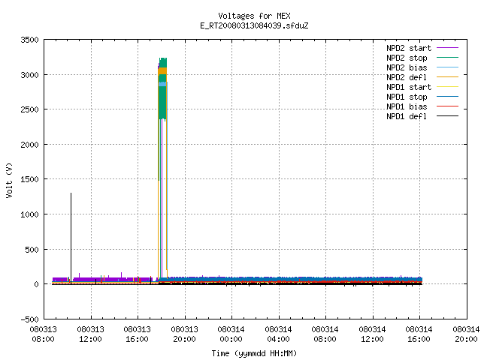Click the 500 y-axis tick label
This screenshot has width=481, height=360.
32,250
